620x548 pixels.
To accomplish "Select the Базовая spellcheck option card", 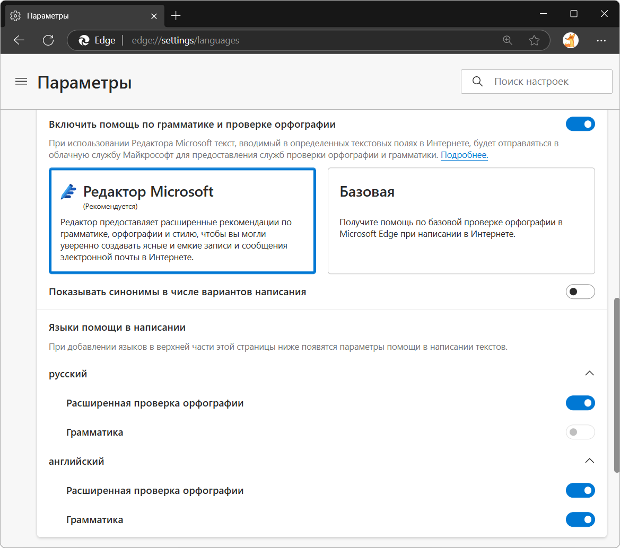I will (x=461, y=221).
